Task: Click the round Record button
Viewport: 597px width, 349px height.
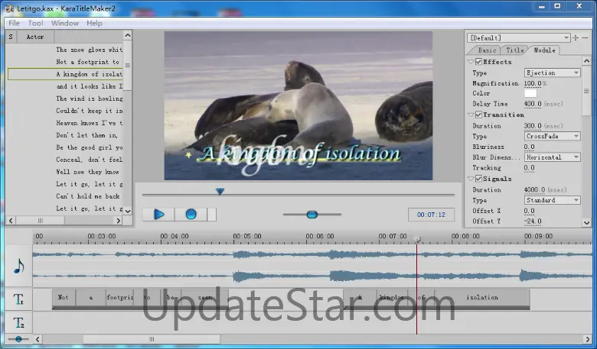Action: (x=191, y=215)
